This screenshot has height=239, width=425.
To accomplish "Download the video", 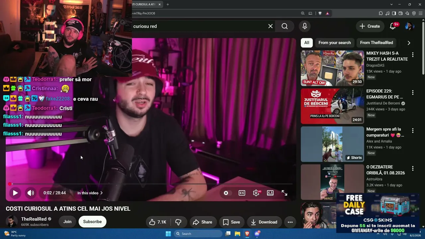I will pos(264,222).
